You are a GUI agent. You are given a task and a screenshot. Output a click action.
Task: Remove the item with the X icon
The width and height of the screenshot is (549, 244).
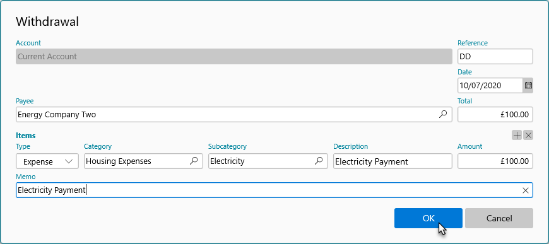(x=528, y=135)
